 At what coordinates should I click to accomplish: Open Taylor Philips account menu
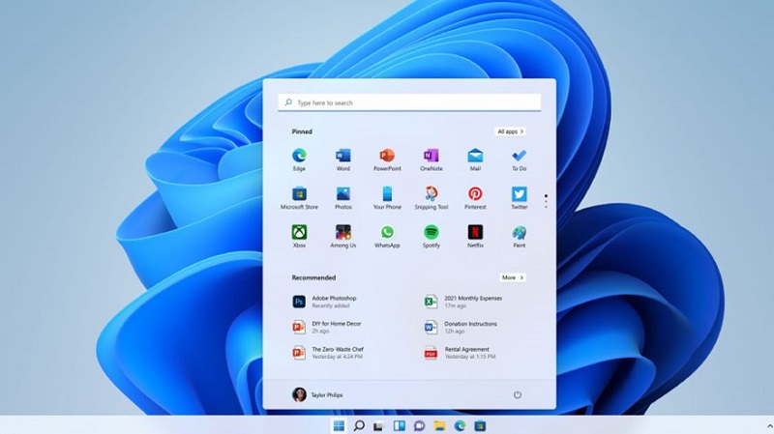[317, 394]
